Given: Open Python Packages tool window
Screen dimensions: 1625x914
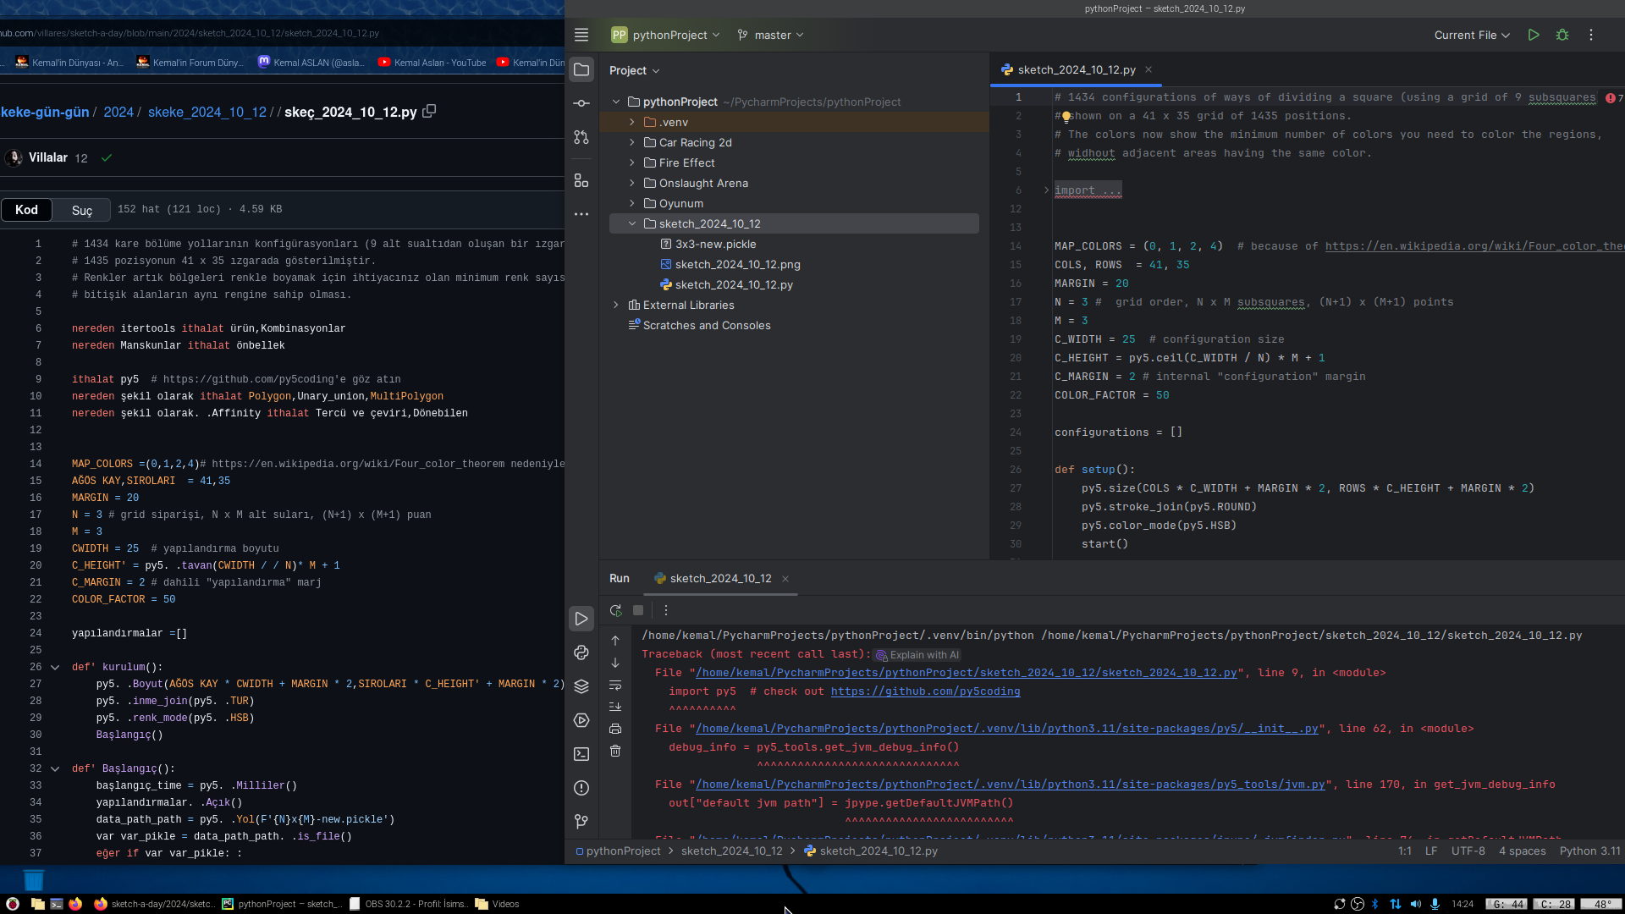Looking at the screenshot, I should coord(581,686).
